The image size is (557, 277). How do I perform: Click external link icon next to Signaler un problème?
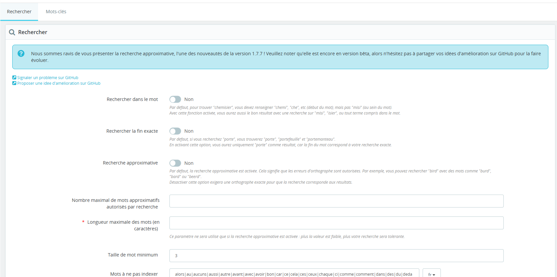coord(14,77)
